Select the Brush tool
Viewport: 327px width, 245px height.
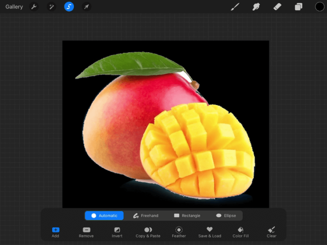click(235, 7)
